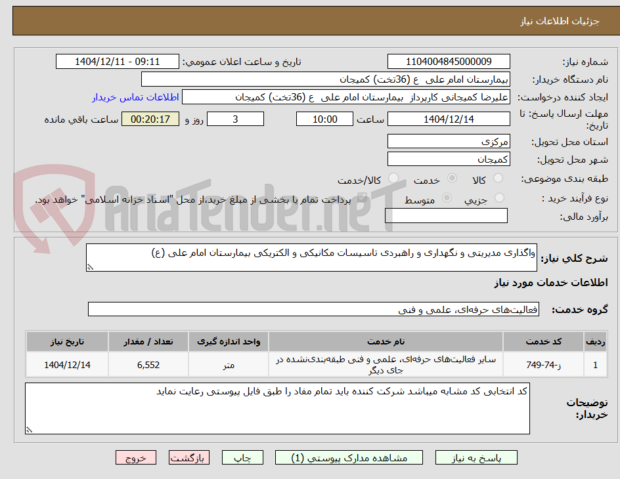Click the ساعت باقی مانده label
Image resolution: width=620 pixels, height=479 pixels.
(81, 119)
